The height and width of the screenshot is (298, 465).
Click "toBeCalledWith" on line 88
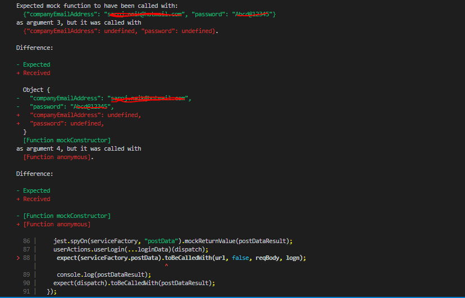pos(188,258)
